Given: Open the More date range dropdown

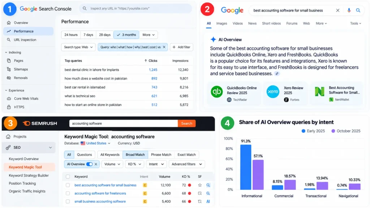Looking at the screenshot, I should (x=149, y=35).
